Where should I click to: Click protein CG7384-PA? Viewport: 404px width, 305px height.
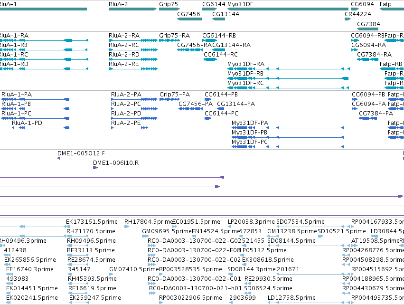click(x=376, y=114)
